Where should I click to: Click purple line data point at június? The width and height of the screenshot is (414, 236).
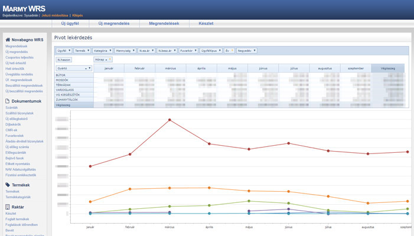(289, 209)
